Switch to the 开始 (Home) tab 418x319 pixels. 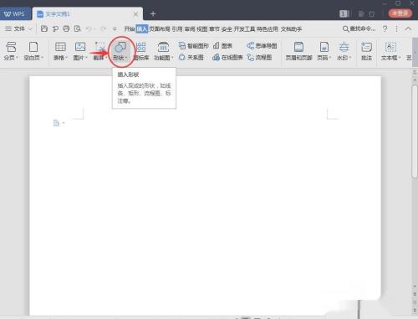pyautogui.click(x=130, y=29)
